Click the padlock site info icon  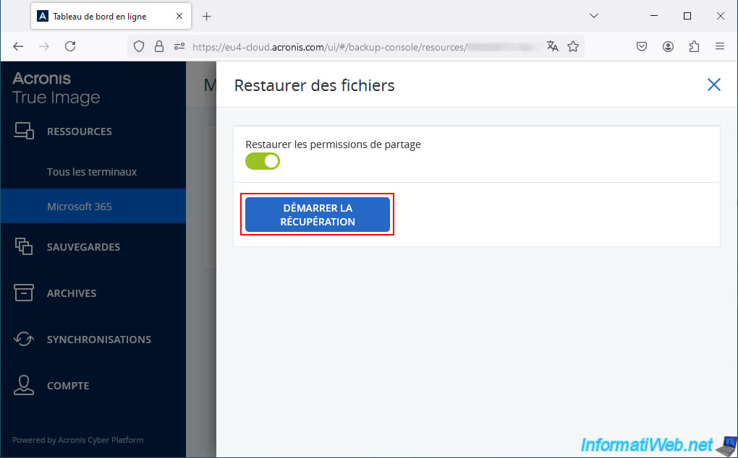point(159,46)
